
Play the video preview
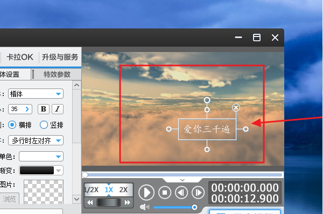click(146, 193)
